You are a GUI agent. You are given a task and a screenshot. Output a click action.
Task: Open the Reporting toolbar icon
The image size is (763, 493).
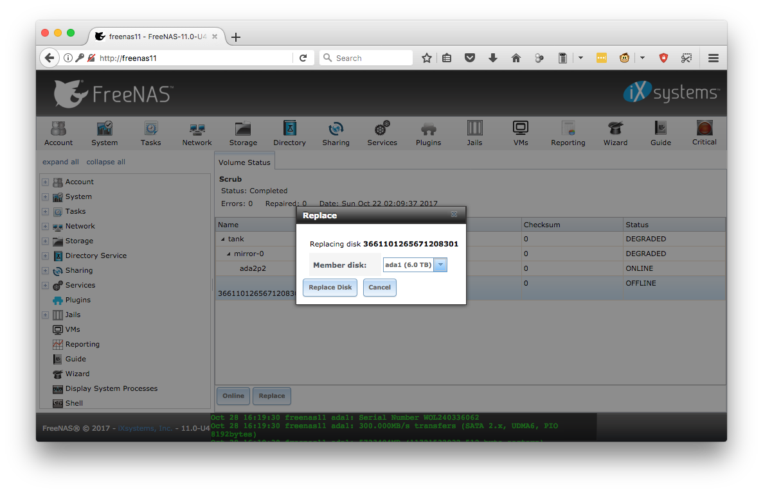click(568, 133)
